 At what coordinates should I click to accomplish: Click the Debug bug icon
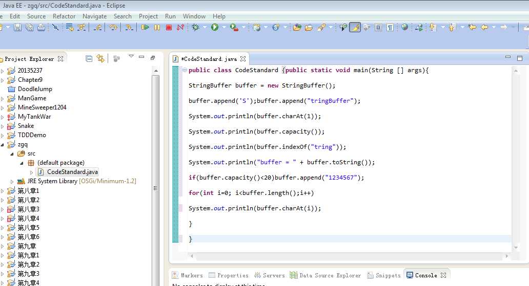[x=195, y=28]
